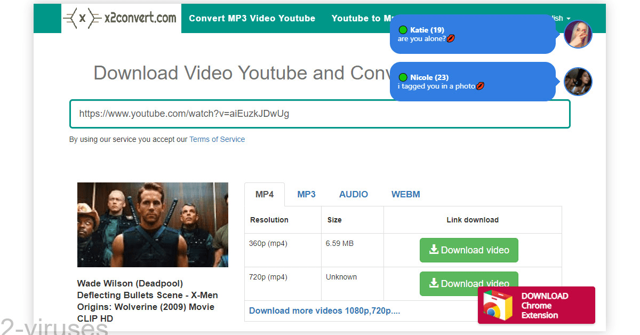
Task: Click the Download Chrome Extension banner
Action: [536, 305]
